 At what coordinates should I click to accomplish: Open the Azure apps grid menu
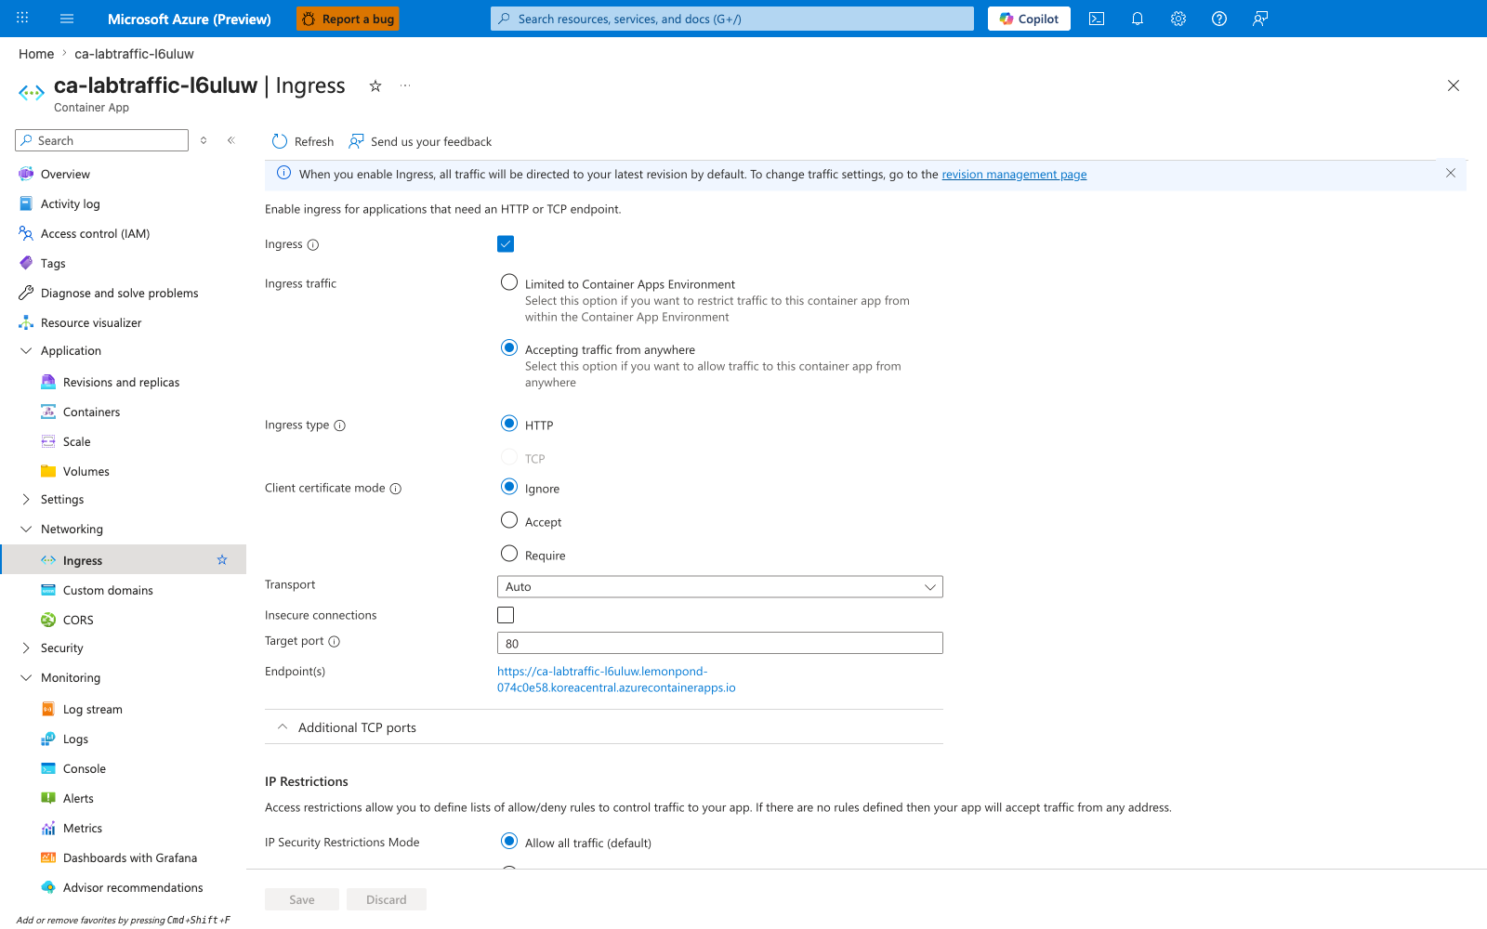[x=22, y=18]
